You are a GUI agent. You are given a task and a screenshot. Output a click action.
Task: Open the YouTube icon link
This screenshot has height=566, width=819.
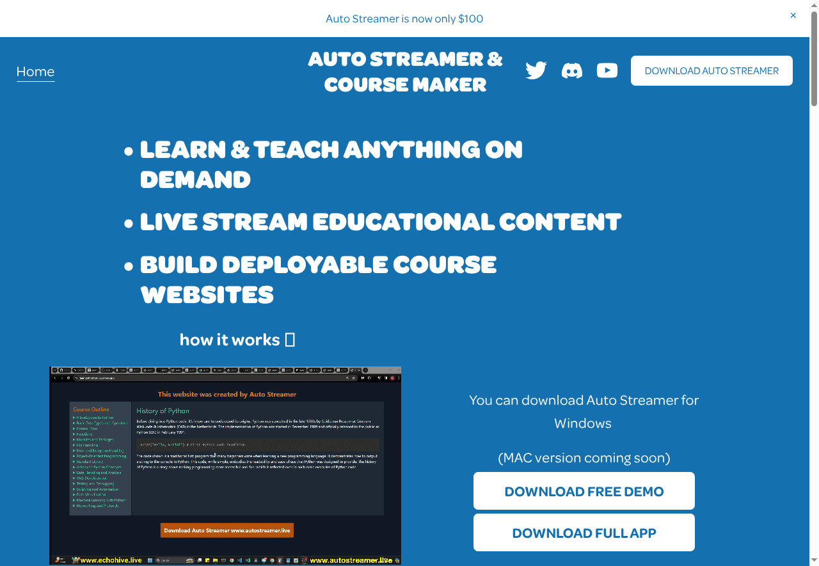click(x=607, y=70)
